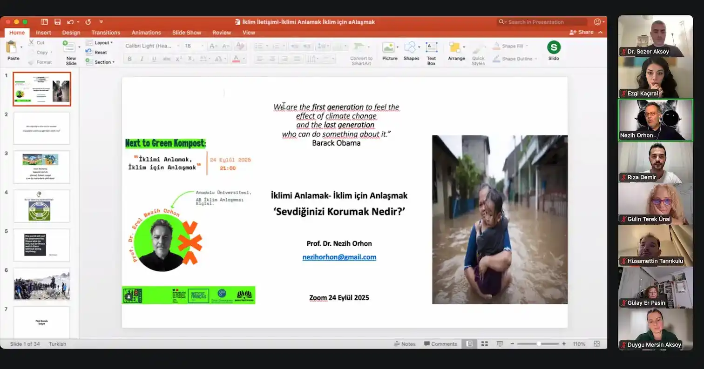Expand the Shapes gallery dropdown
Screen dimensions: 704x369
(x=419, y=47)
